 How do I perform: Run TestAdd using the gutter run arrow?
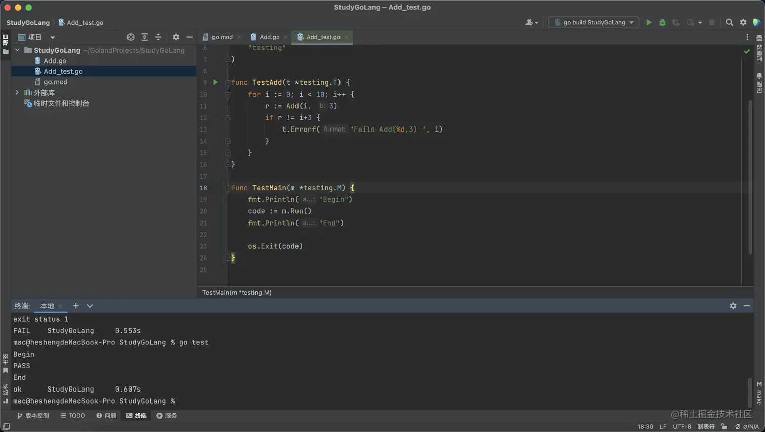tap(215, 82)
